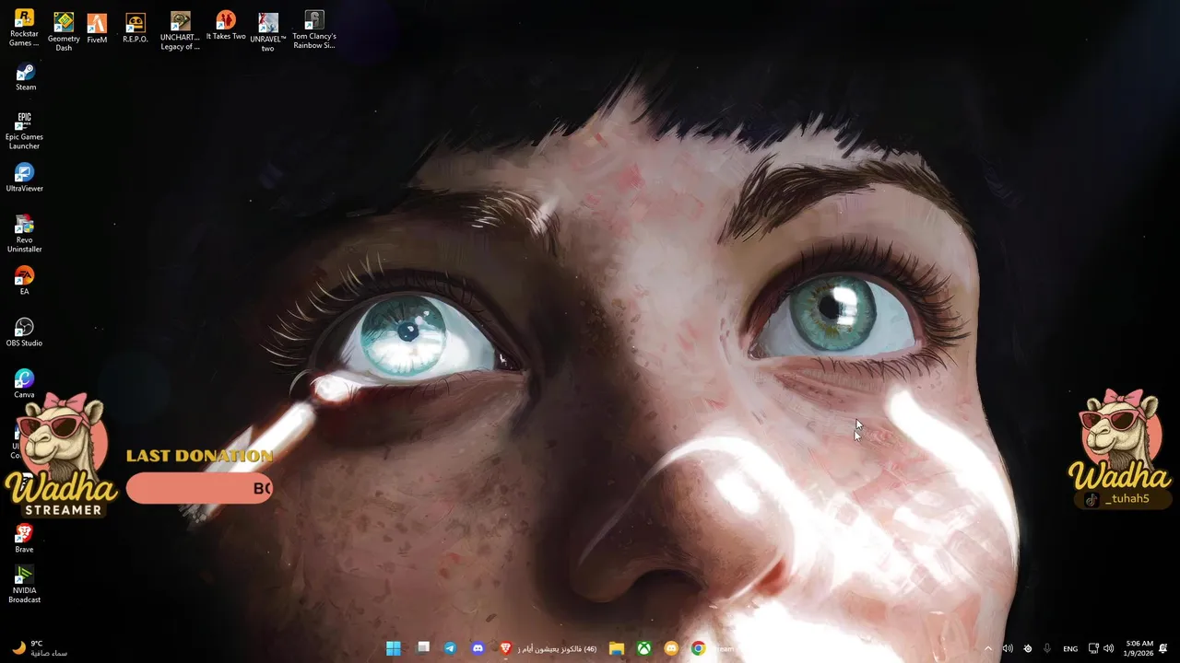Select the Revo Uninstaller shortcut
This screenshot has width=1180, height=663.
click(x=25, y=234)
